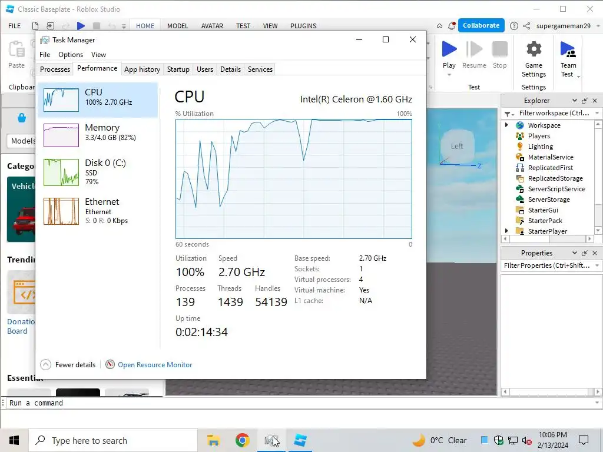The height and width of the screenshot is (452, 603).
Task: Expand the StarterPlayer tree node arrow
Action: [x=506, y=231]
